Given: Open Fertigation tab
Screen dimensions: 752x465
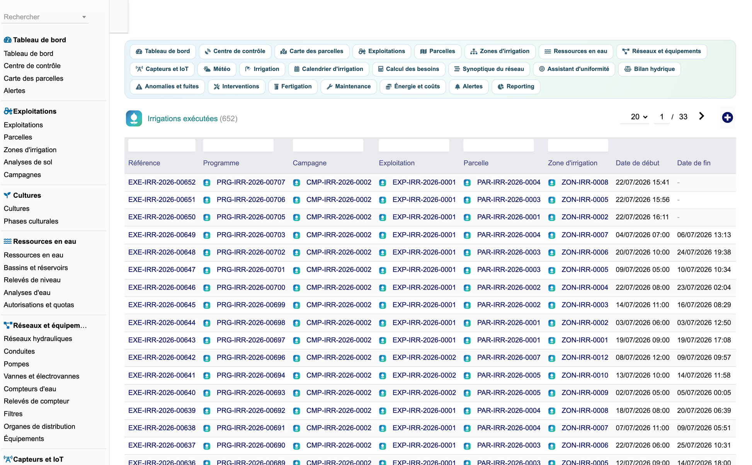Looking at the screenshot, I should coord(293,87).
